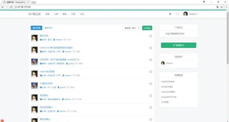
Task: Click author avatar of 查找算法 post
Action: click(34, 98)
